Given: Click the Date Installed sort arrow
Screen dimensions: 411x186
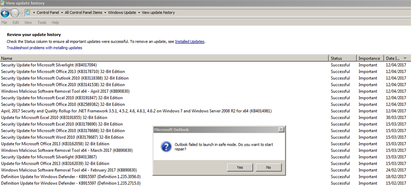Looking at the screenshot, I should coord(405,58).
